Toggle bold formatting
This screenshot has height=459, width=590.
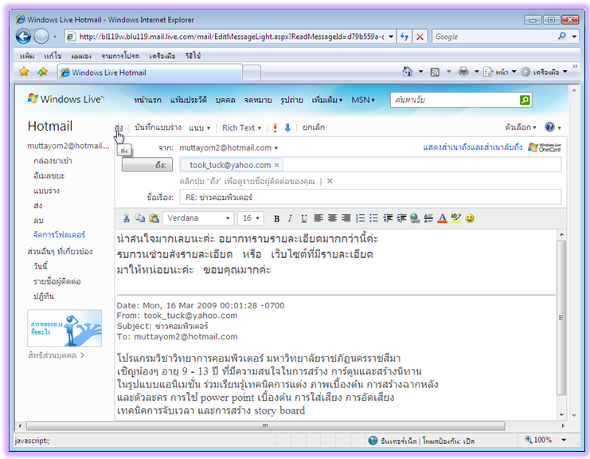pos(276,218)
